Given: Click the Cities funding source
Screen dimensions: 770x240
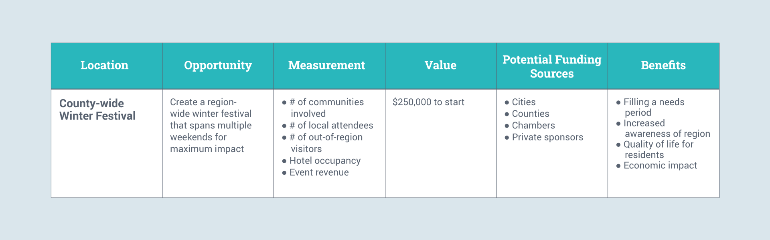Looking at the screenshot, I should pyautogui.click(x=523, y=102).
